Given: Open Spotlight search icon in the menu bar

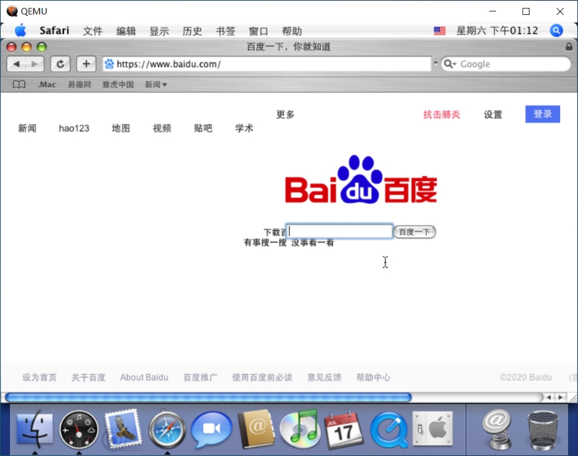Looking at the screenshot, I should click(555, 31).
